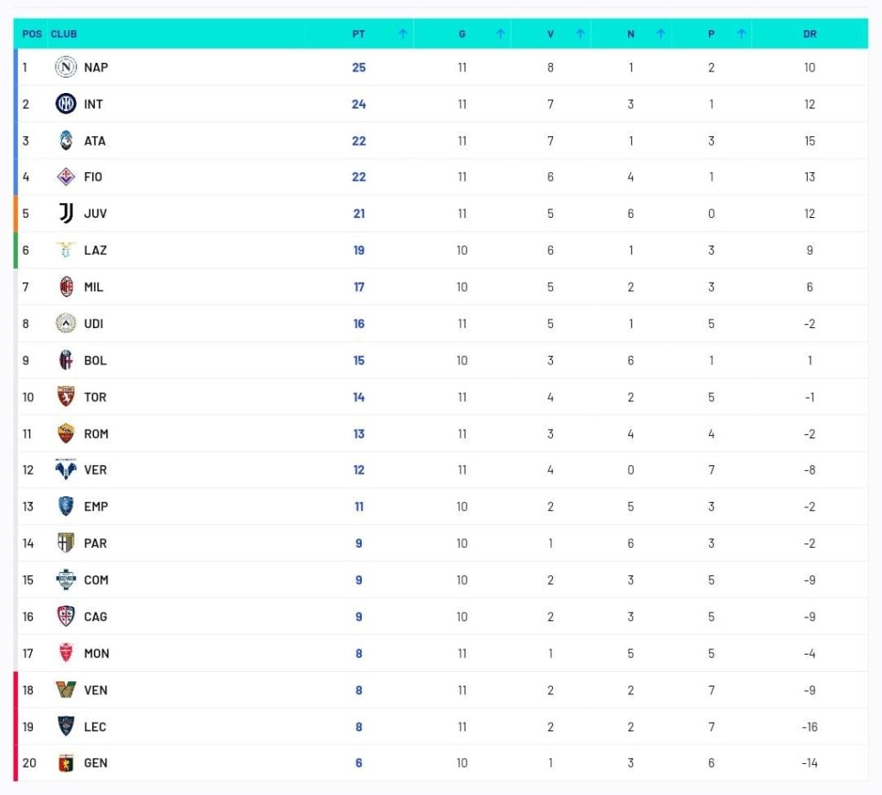Screen dimensions: 882x795
Task: Open the ATA team name link
Action: 95,140
